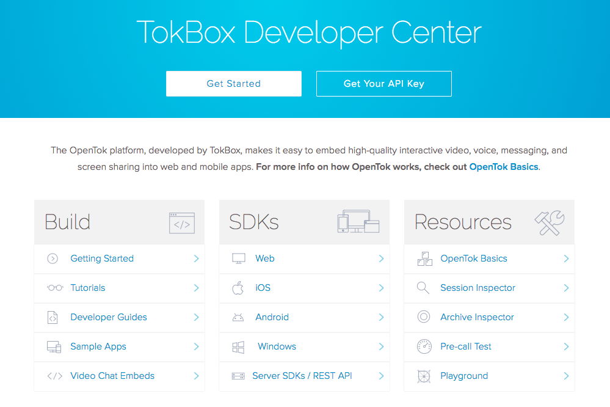Screen dimensions: 610x407
Task: Click the SDKs section heading
Action: click(x=253, y=222)
